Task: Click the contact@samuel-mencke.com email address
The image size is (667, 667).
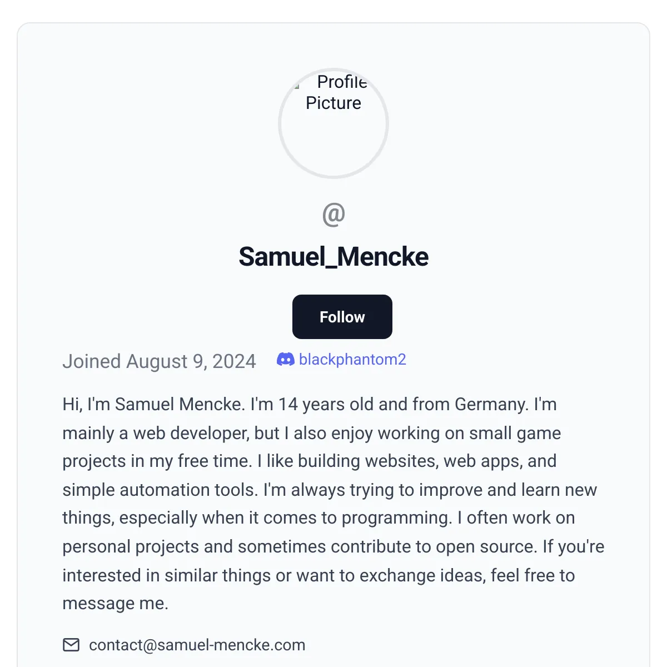Action: 197,645
